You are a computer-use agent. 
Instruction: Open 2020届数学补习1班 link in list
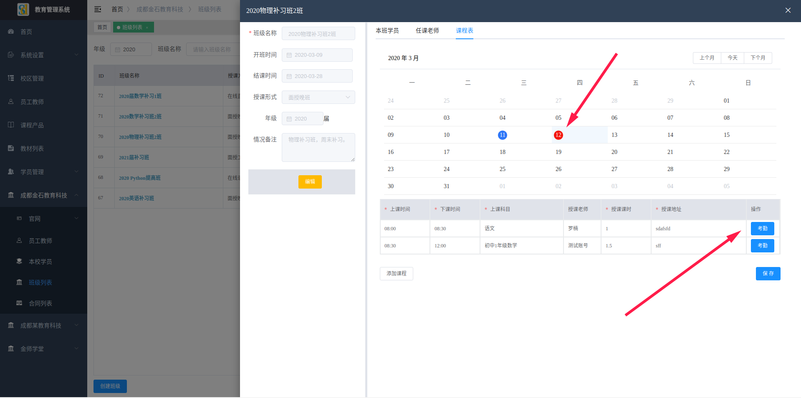(140, 96)
